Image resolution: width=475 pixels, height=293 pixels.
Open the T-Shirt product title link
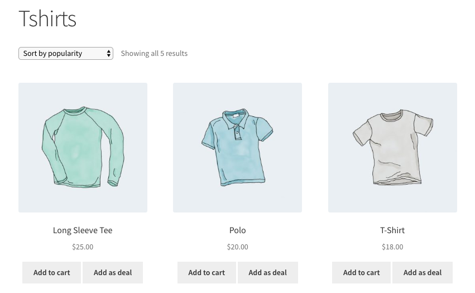tap(392, 230)
